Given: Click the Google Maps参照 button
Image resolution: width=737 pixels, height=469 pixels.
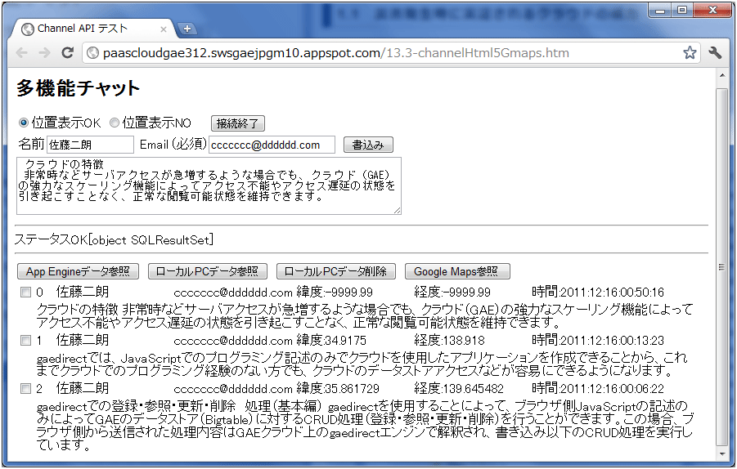Looking at the screenshot, I should coord(457,271).
